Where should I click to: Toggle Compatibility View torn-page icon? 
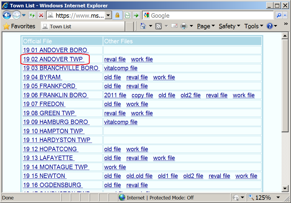(128, 15)
